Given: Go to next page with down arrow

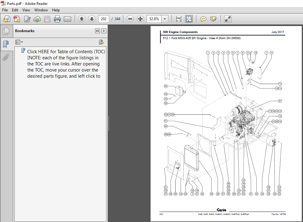Looking at the screenshot, I should pyautogui.click(x=92, y=19).
